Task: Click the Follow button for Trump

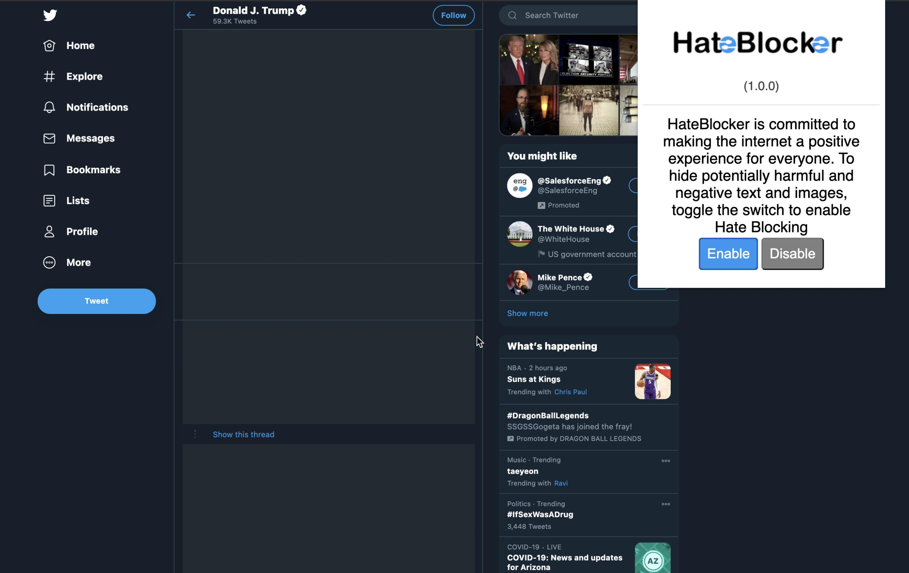Action: click(453, 15)
